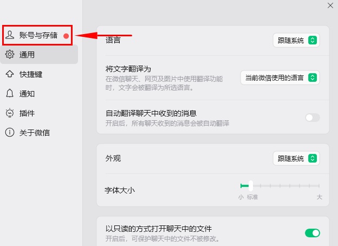The width and height of the screenshot is (338, 246).
Task: Click the 小 label under the font slider
Action: pyautogui.click(x=241, y=197)
